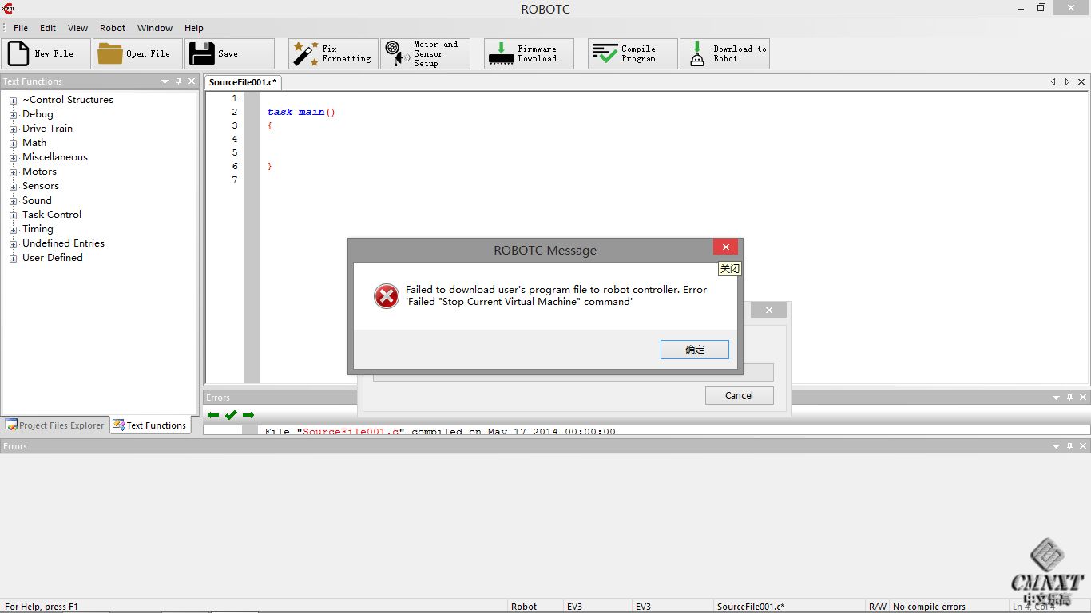Select the User Defined tree item

pyautogui.click(x=53, y=258)
